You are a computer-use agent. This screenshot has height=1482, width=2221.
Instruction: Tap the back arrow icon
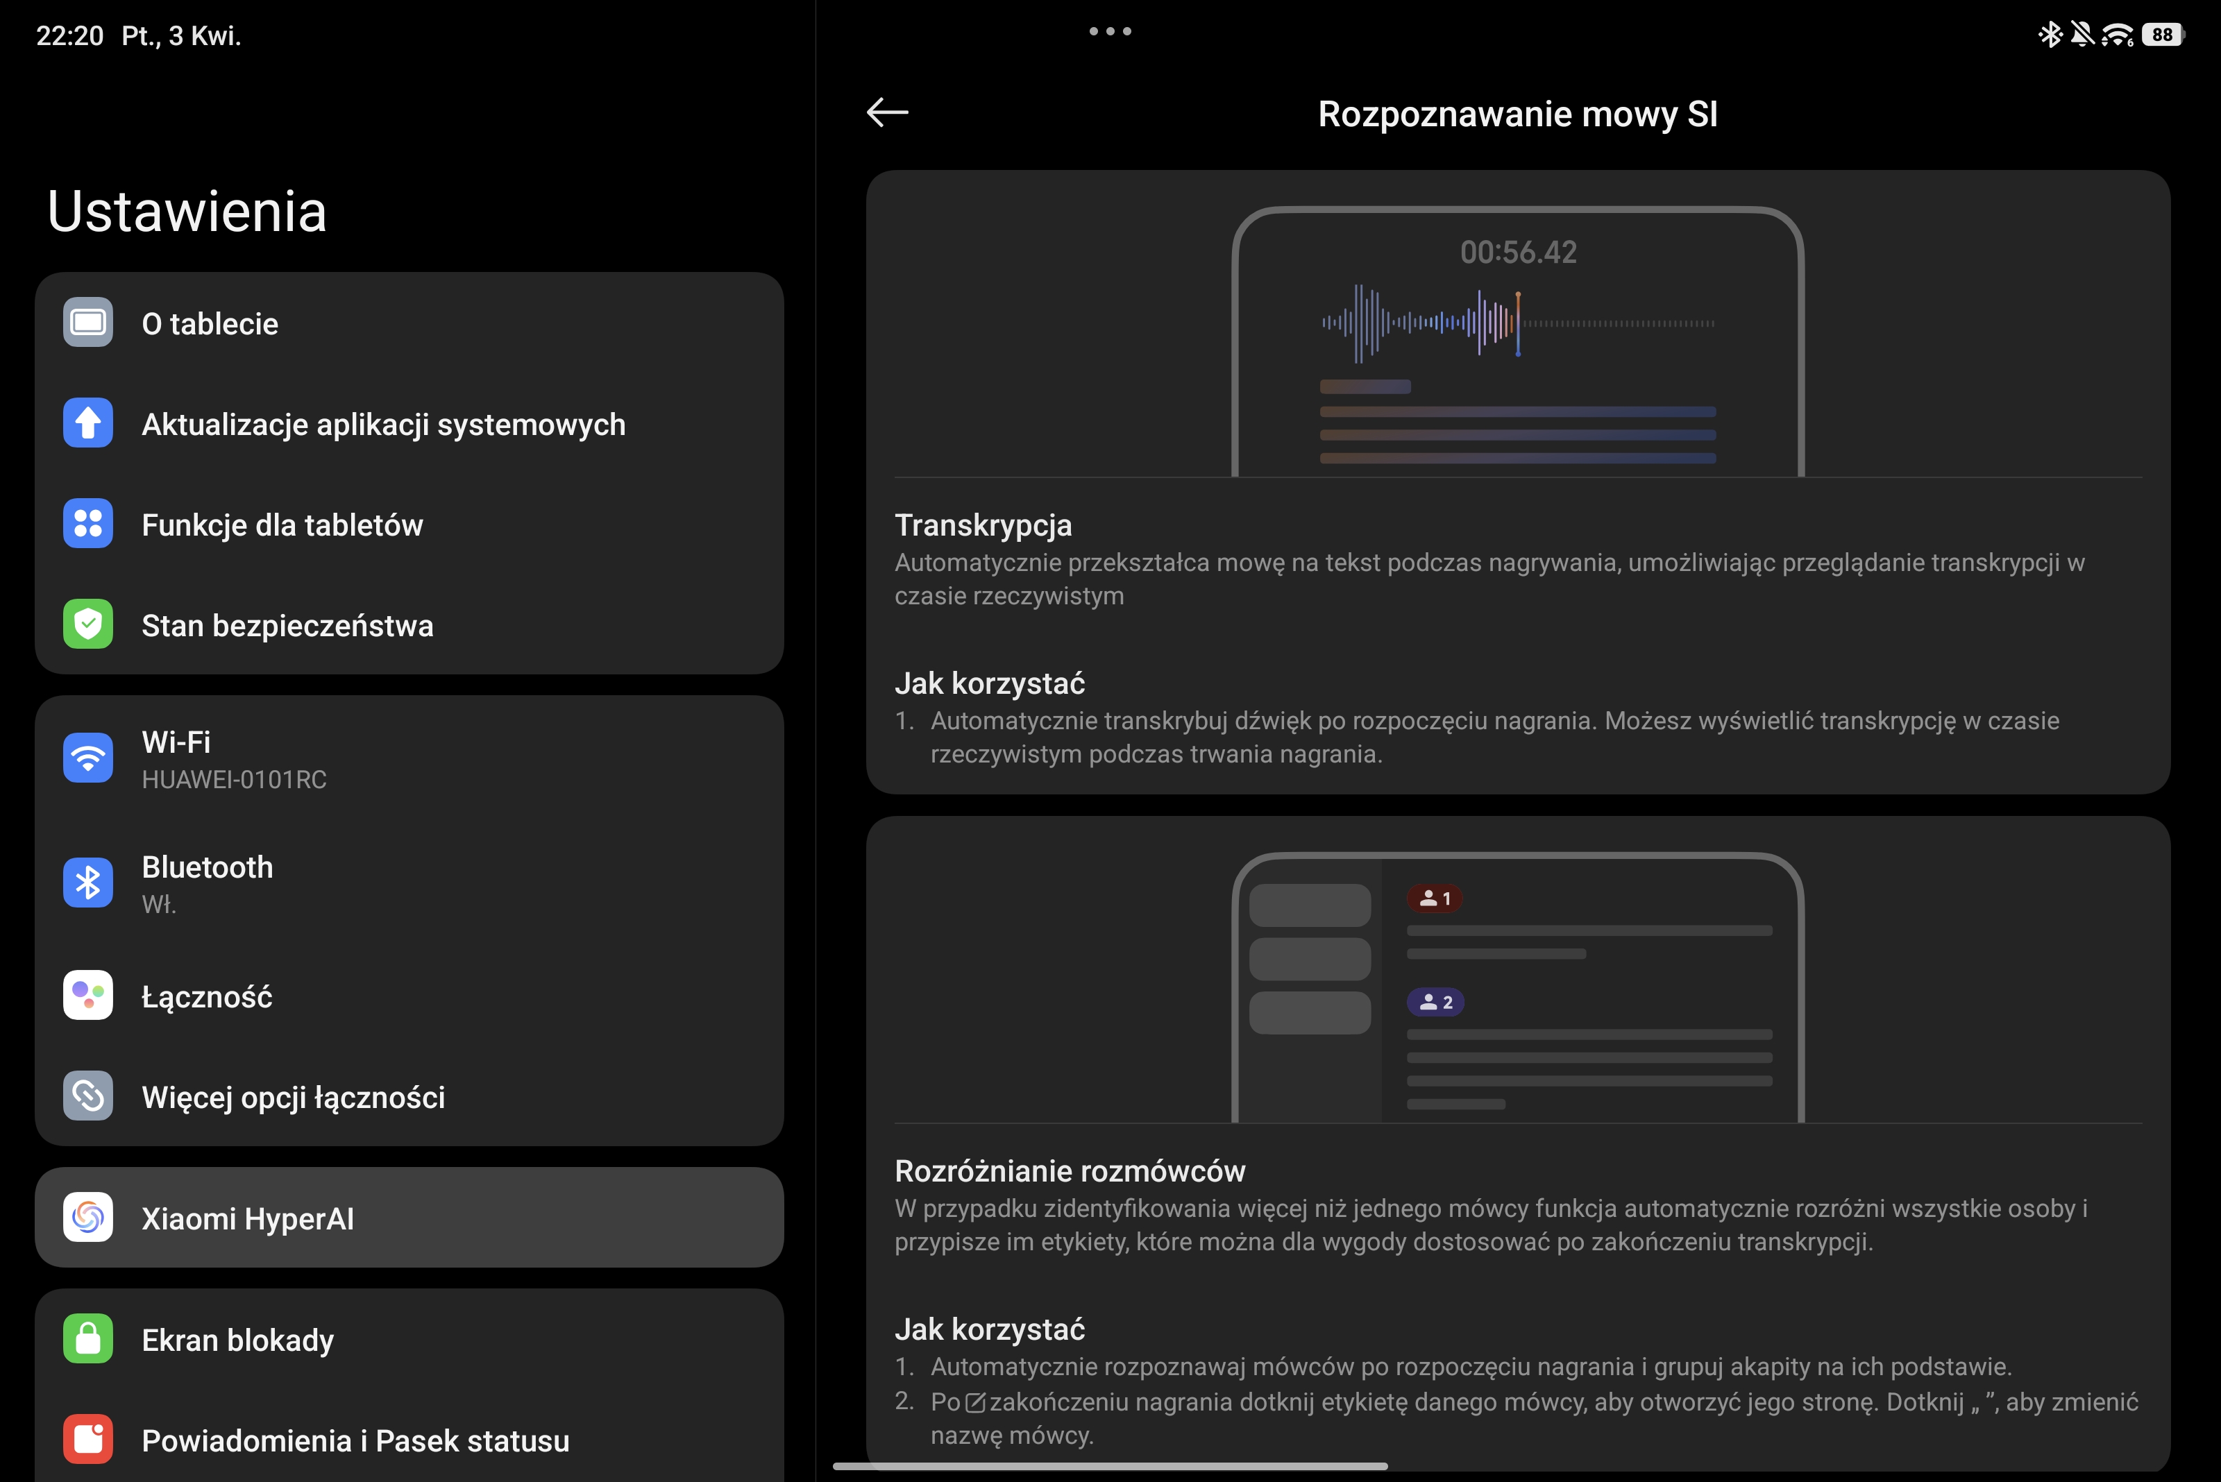(x=887, y=112)
